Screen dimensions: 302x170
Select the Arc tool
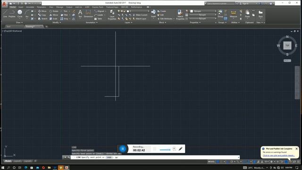(x=27, y=14)
